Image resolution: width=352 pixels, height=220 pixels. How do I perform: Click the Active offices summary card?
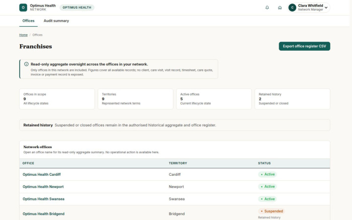(x=214, y=99)
